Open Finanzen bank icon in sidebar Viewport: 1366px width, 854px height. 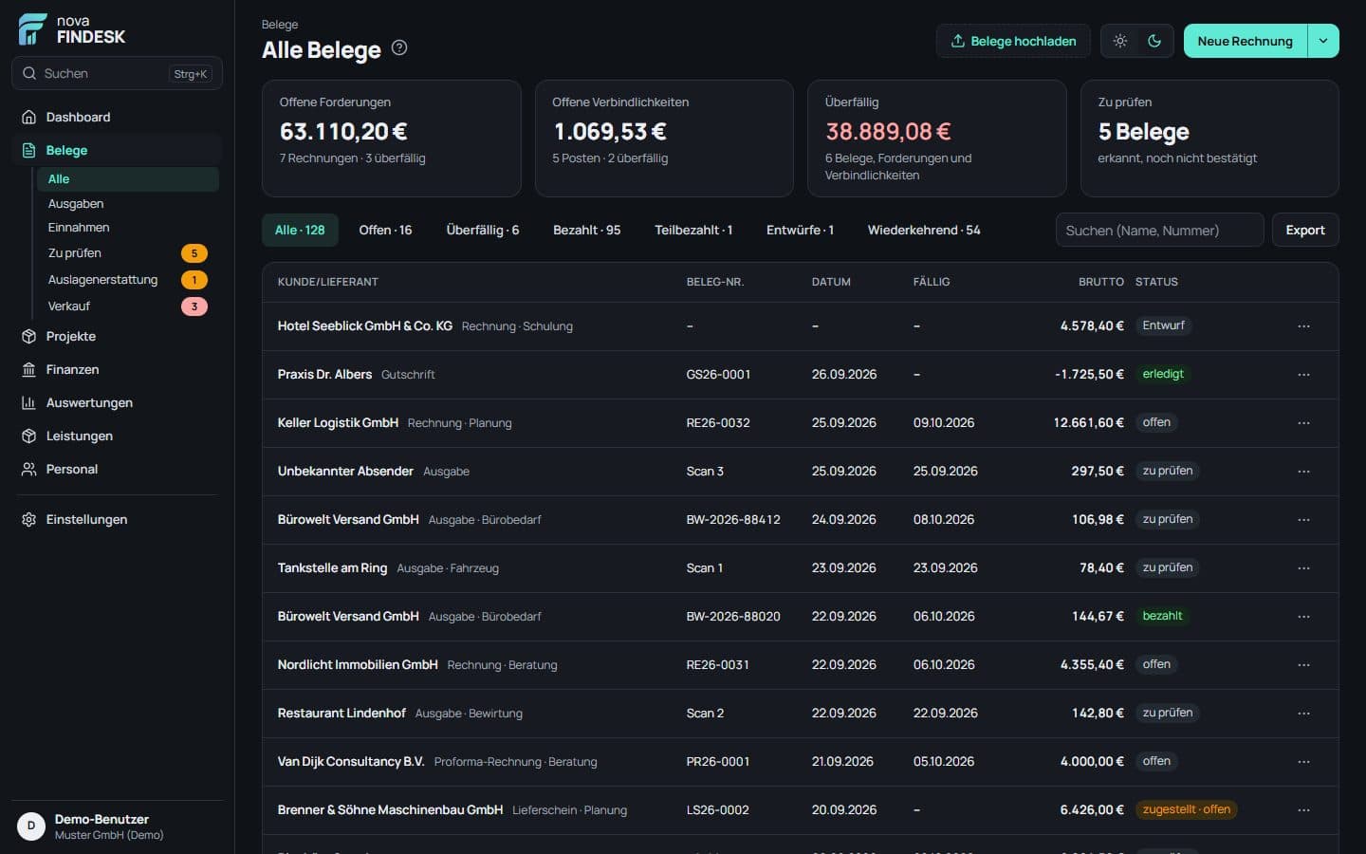pos(28,369)
